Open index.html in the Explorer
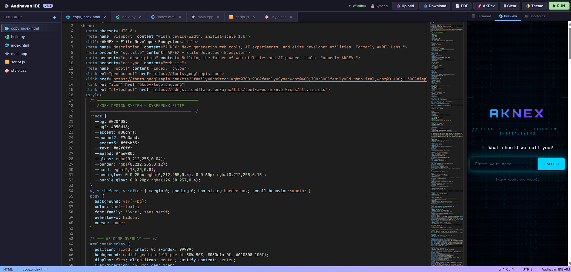 pos(20,45)
